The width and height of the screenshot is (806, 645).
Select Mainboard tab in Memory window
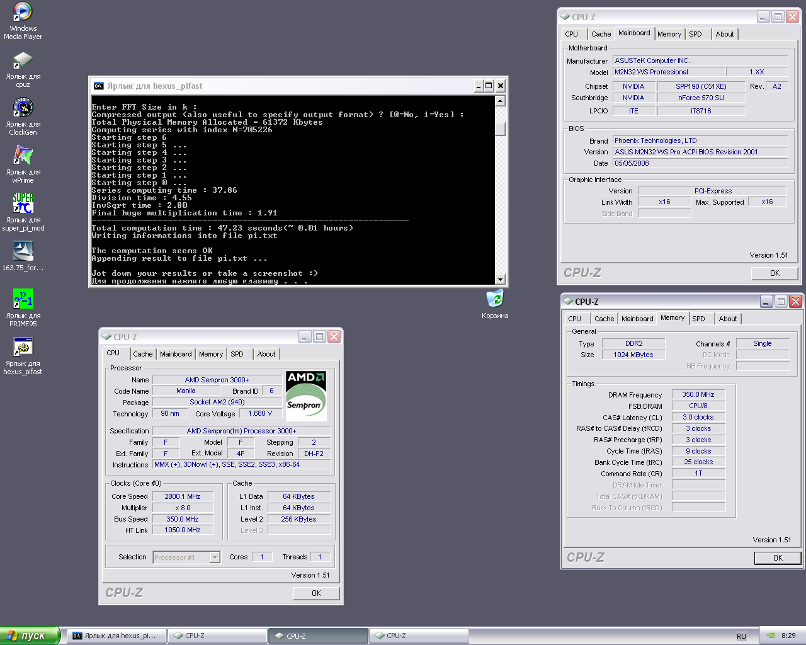637,319
